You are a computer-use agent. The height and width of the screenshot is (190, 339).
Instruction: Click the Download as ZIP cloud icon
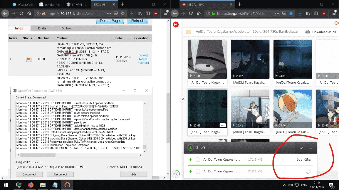pos(308,32)
